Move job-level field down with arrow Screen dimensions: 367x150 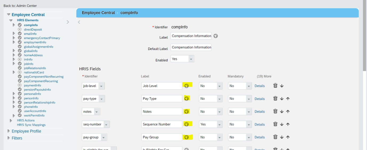[282, 86]
